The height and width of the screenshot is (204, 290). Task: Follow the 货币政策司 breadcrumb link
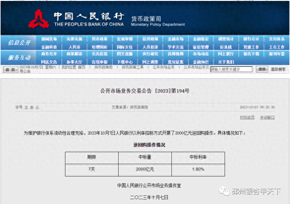click(x=103, y=67)
